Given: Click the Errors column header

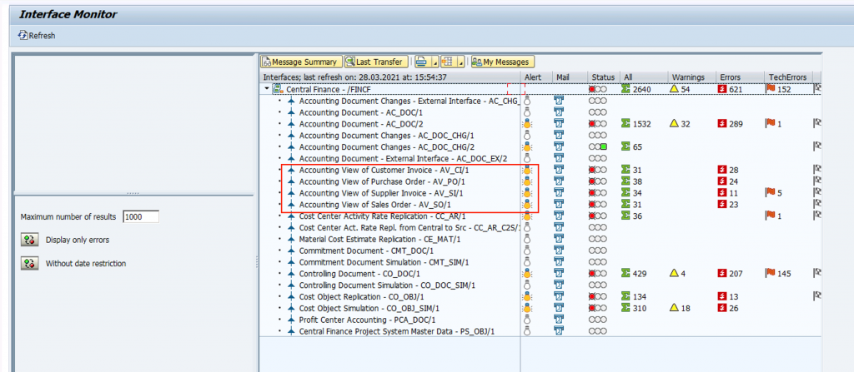Looking at the screenshot, I should 740,77.
